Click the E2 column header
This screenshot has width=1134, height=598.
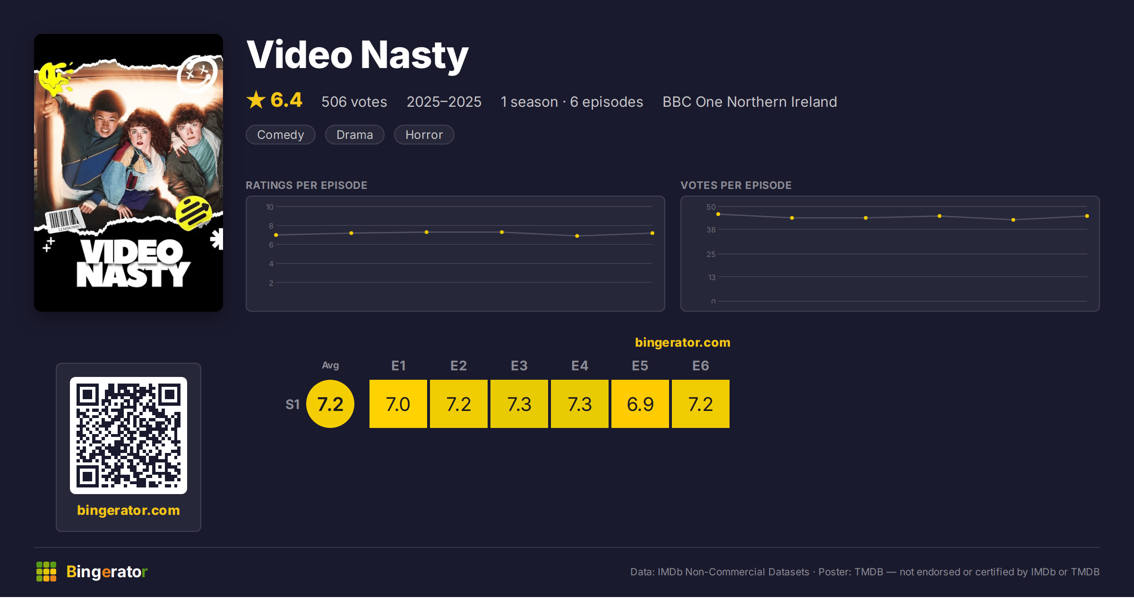pyautogui.click(x=459, y=366)
